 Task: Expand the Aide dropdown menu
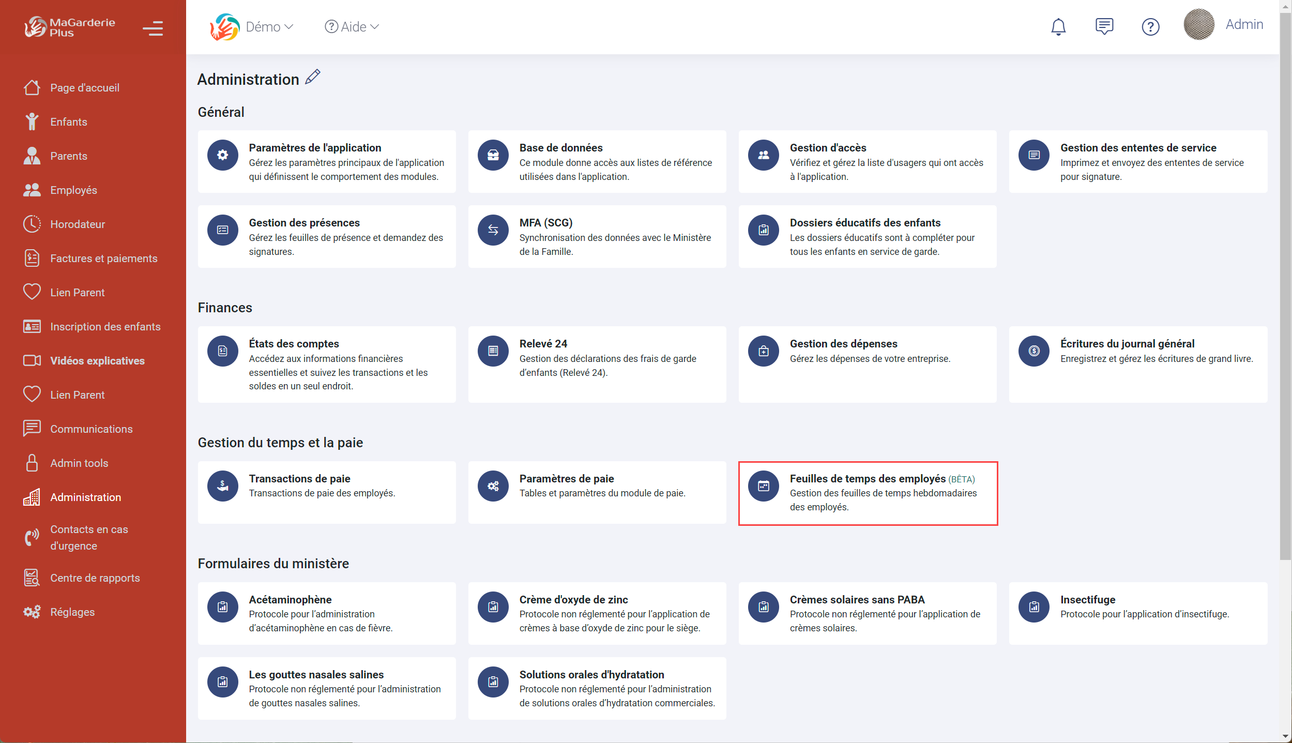tap(353, 27)
